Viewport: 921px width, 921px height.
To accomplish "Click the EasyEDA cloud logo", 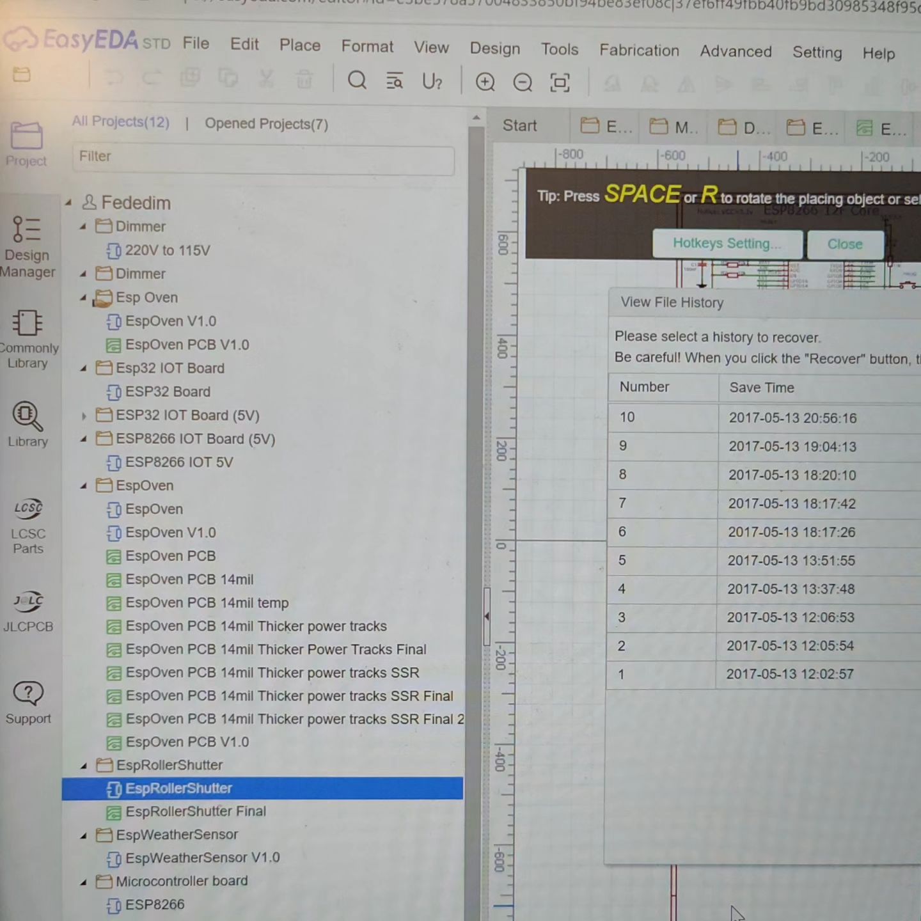I will point(20,39).
